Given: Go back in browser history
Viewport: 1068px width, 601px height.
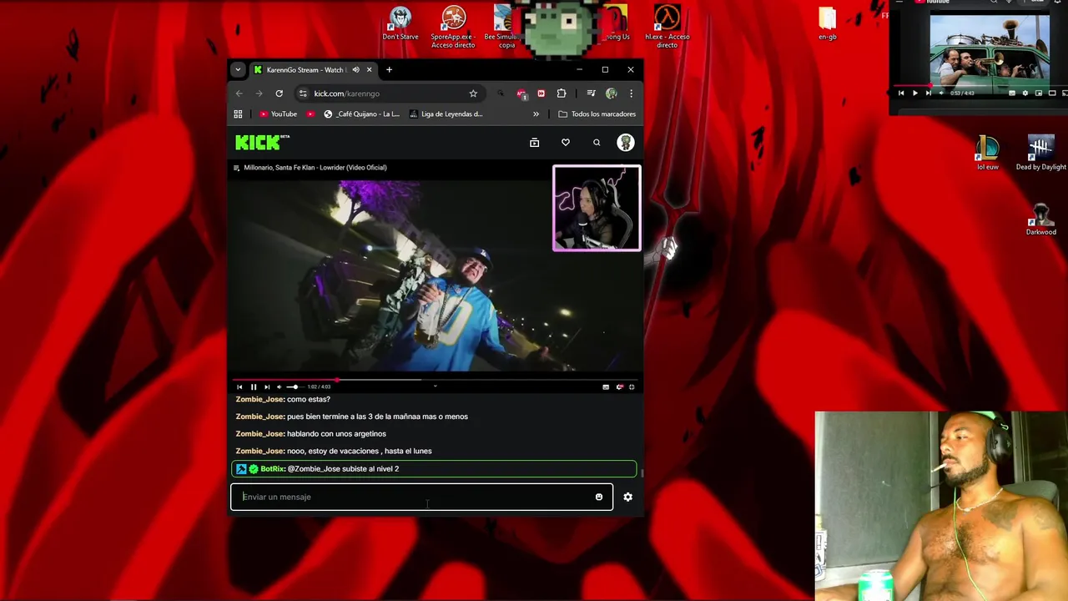Looking at the screenshot, I should pyautogui.click(x=239, y=93).
